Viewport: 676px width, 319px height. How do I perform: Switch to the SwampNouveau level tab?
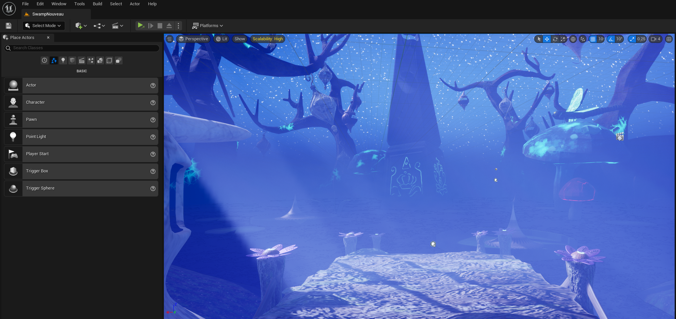coord(48,14)
